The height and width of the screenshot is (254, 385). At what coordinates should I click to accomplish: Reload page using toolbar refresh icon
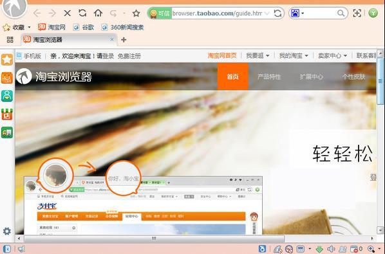(x=82, y=13)
